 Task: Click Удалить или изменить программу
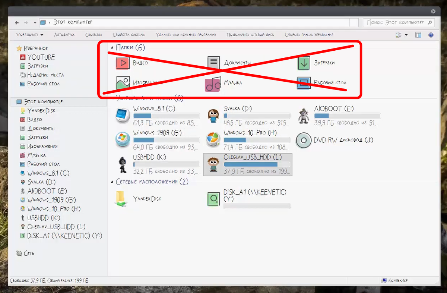click(x=186, y=35)
